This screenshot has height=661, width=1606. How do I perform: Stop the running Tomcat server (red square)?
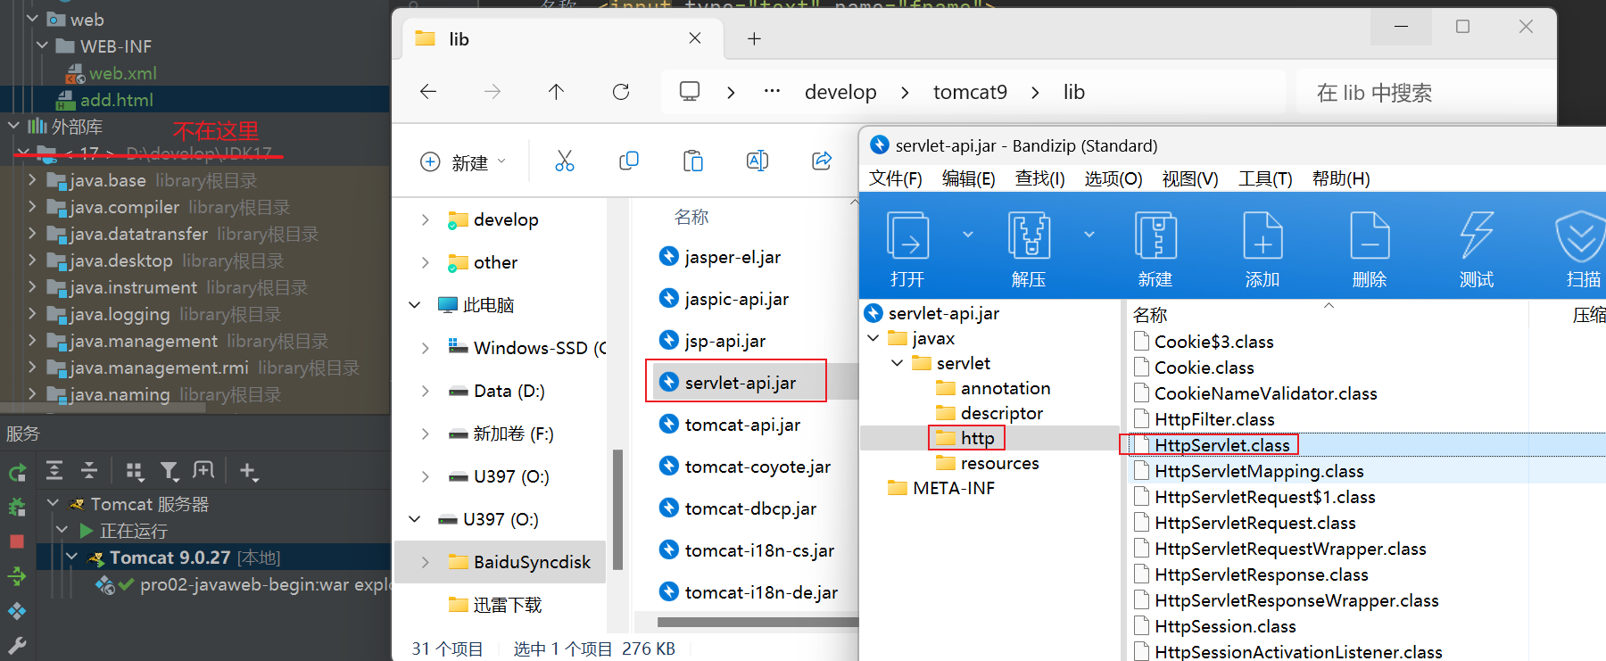tap(17, 541)
